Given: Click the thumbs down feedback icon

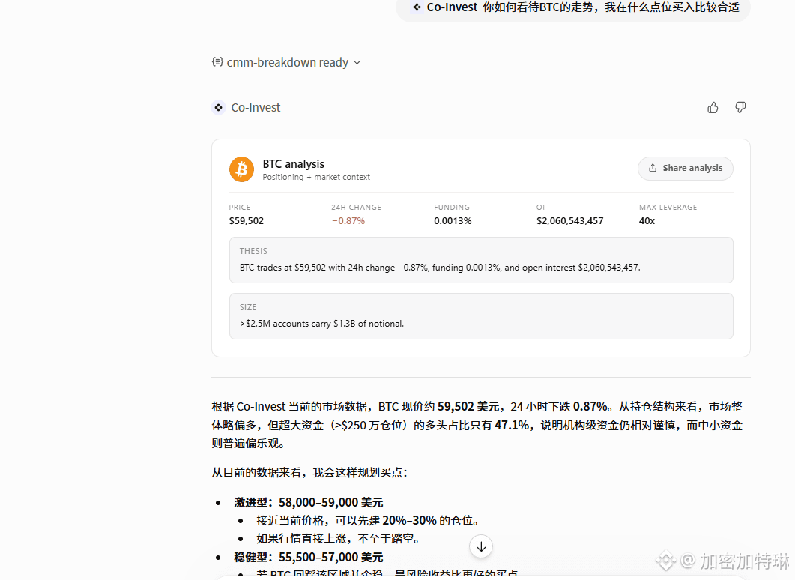Looking at the screenshot, I should 740,107.
